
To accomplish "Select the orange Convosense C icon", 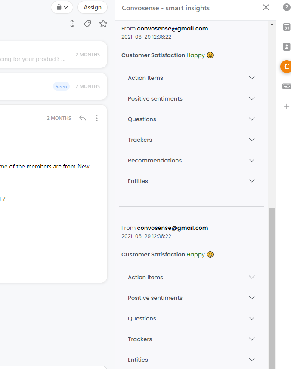I will tap(286, 67).
